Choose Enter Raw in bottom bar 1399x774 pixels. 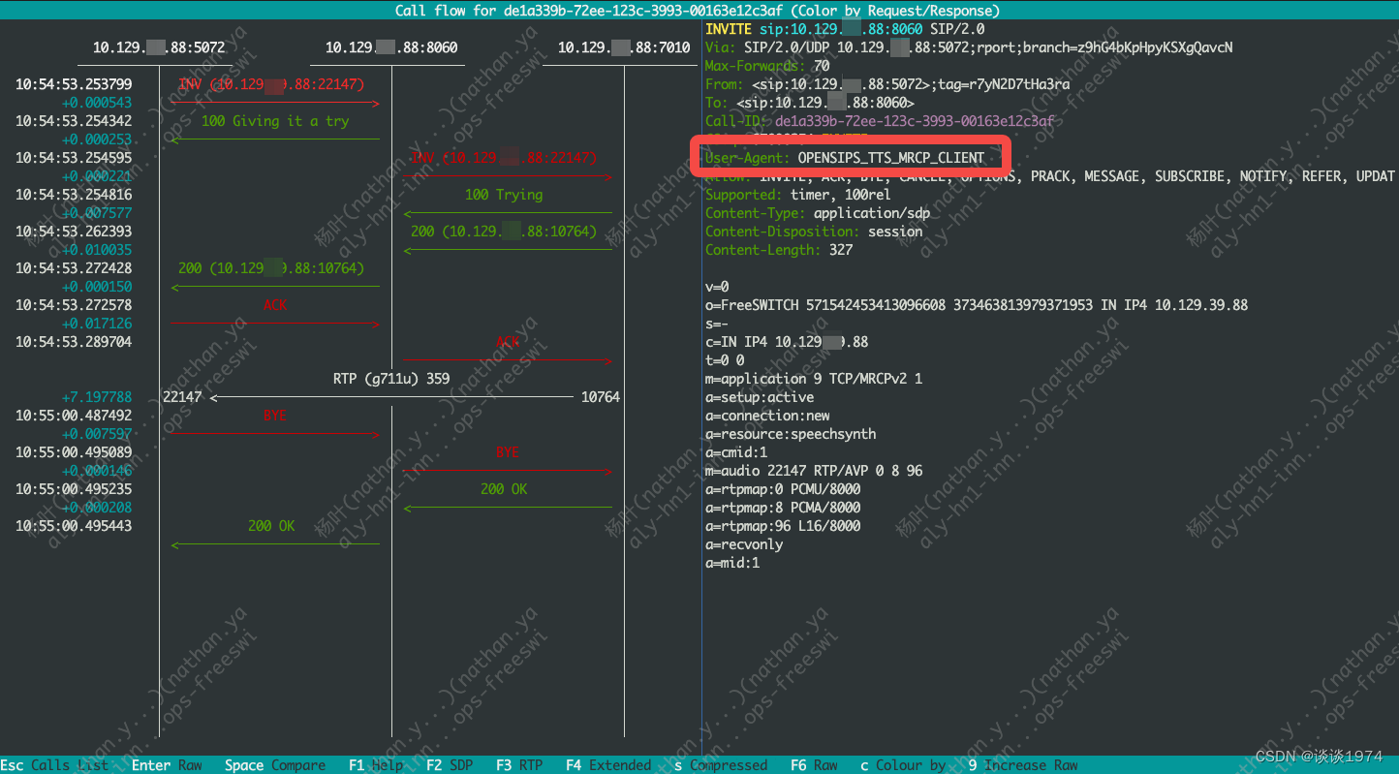click(167, 765)
